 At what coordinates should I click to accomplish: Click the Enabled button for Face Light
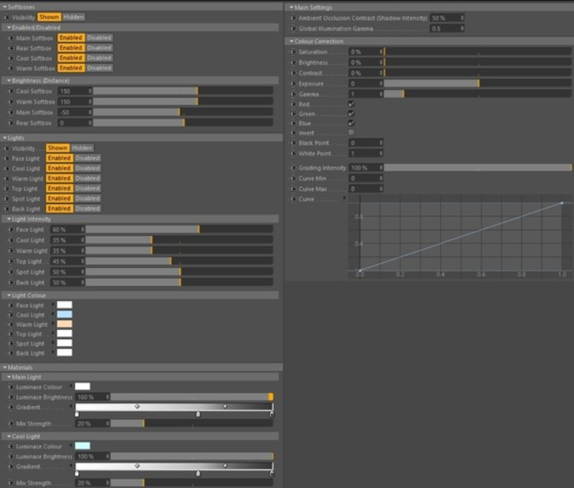[x=59, y=159]
